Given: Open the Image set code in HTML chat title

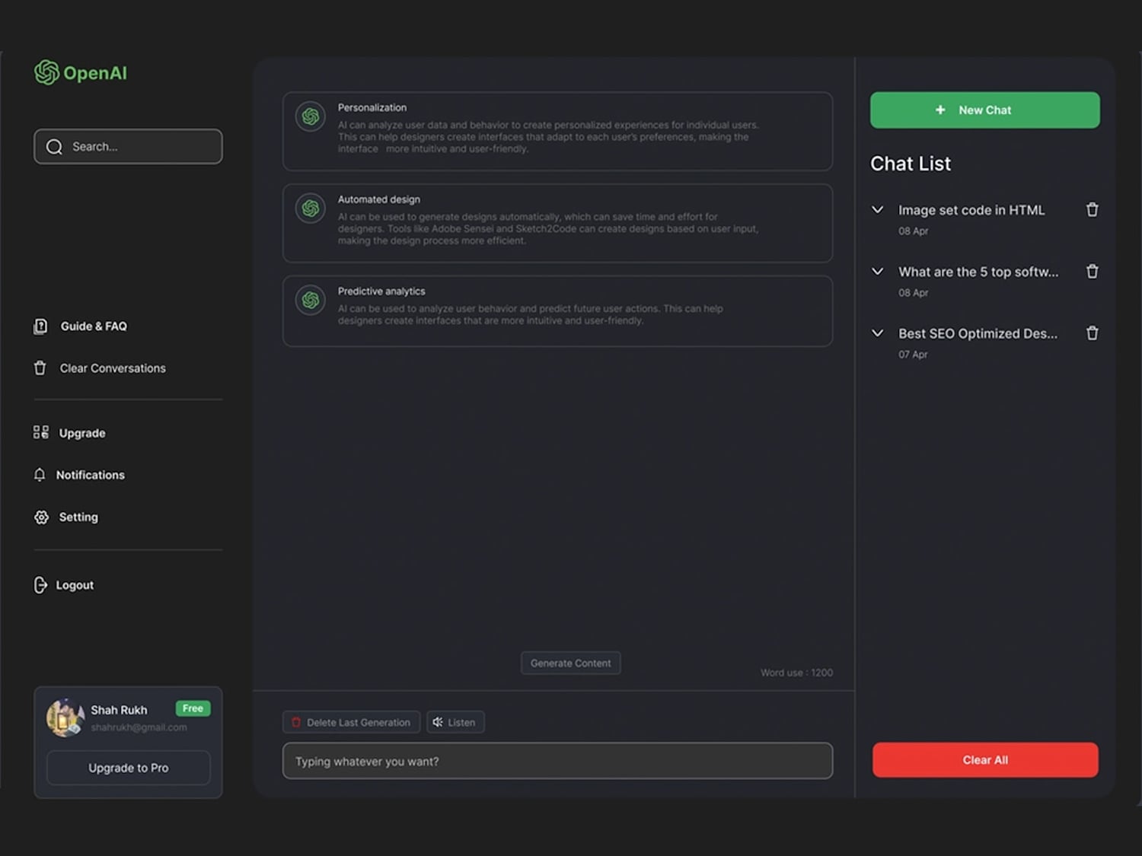Looking at the screenshot, I should 971,210.
